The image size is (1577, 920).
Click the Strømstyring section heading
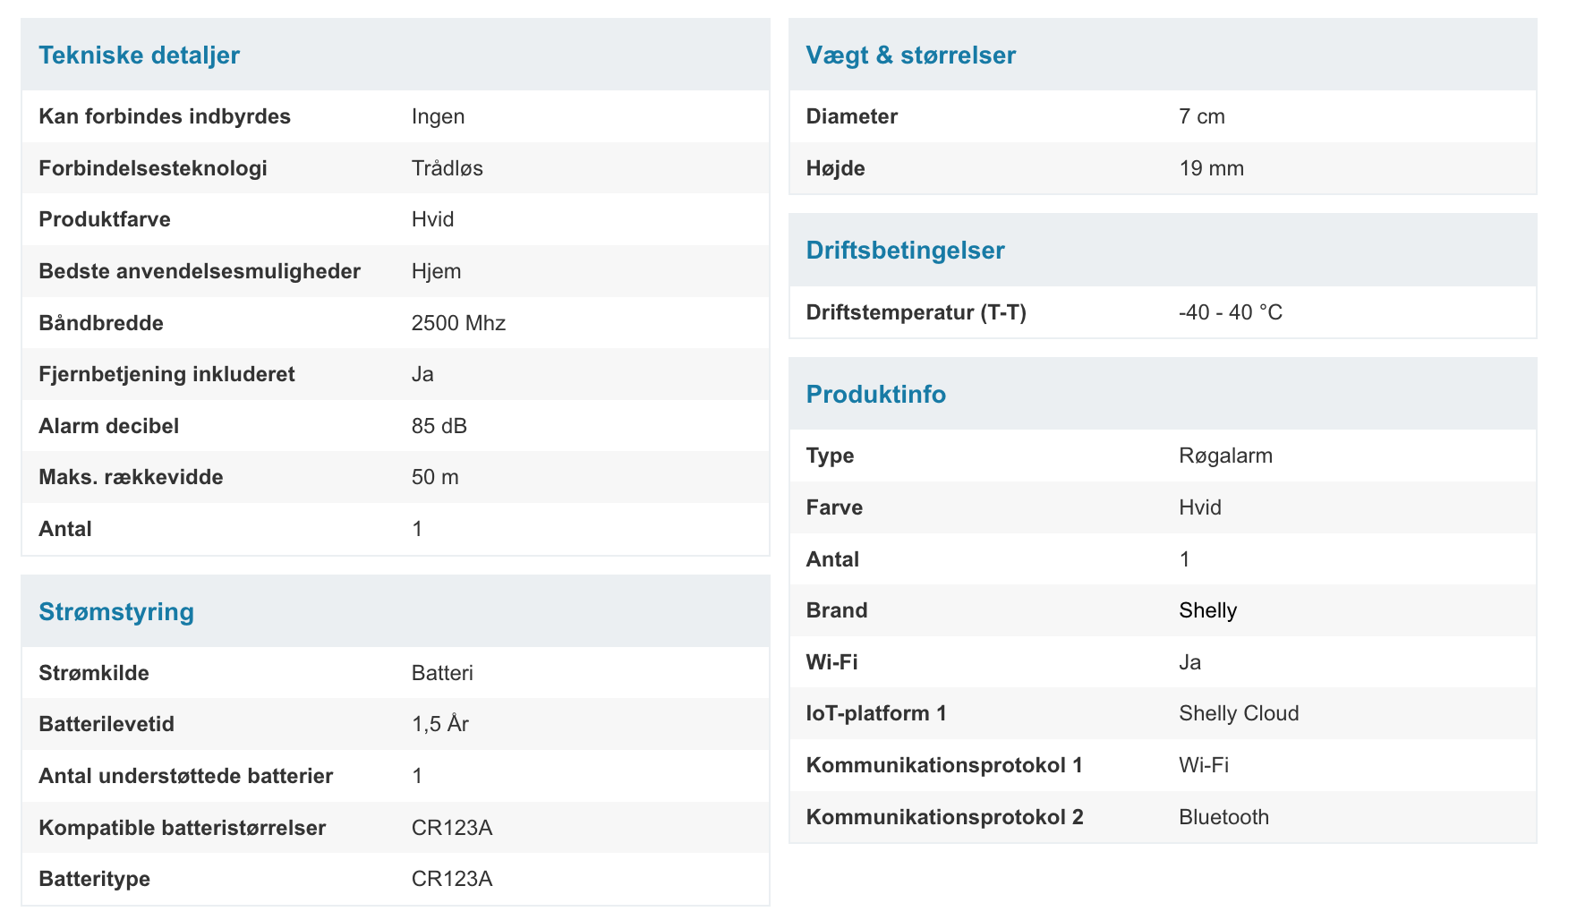(x=116, y=612)
